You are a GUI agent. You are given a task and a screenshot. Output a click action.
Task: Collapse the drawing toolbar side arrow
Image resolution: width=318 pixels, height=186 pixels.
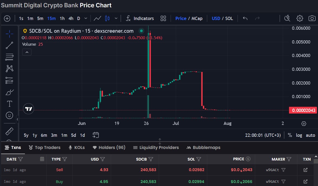tap(17, 119)
